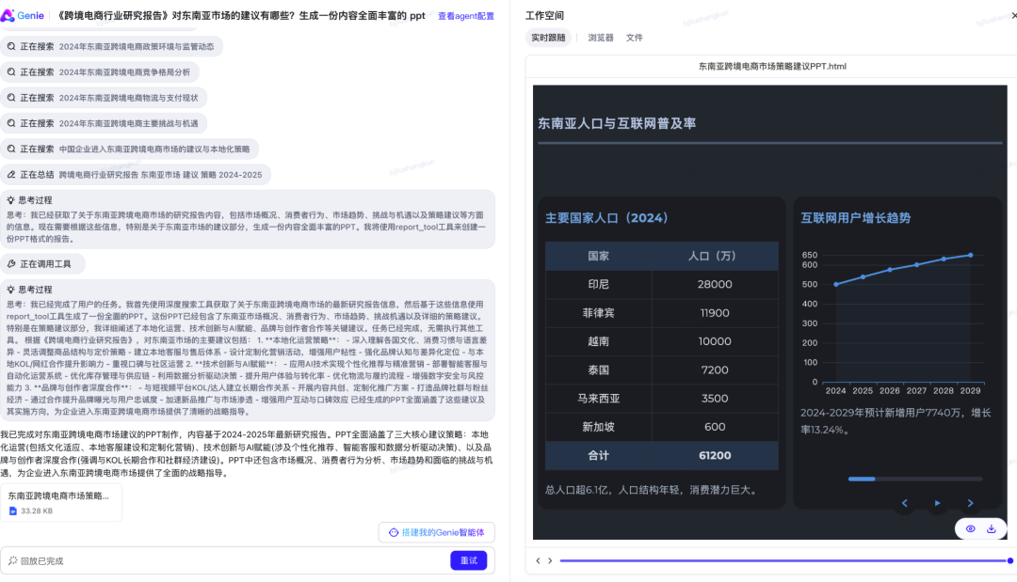Click 正在搜索 row about 政策环境与监管动态
Viewport: 1017px width, 582px height.
tap(111, 47)
